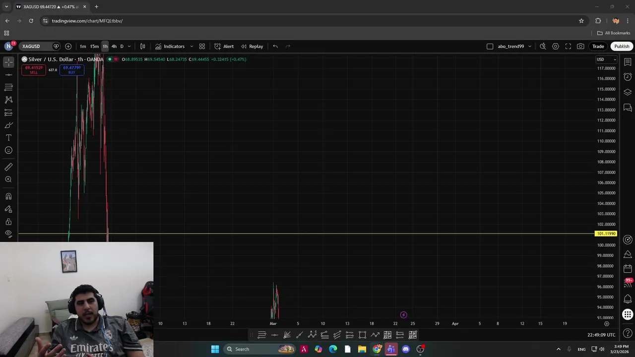Image resolution: width=635 pixels, height=357 pixels.
Task: Toggle stay in drawing mode
Action: tap(8, 209)
